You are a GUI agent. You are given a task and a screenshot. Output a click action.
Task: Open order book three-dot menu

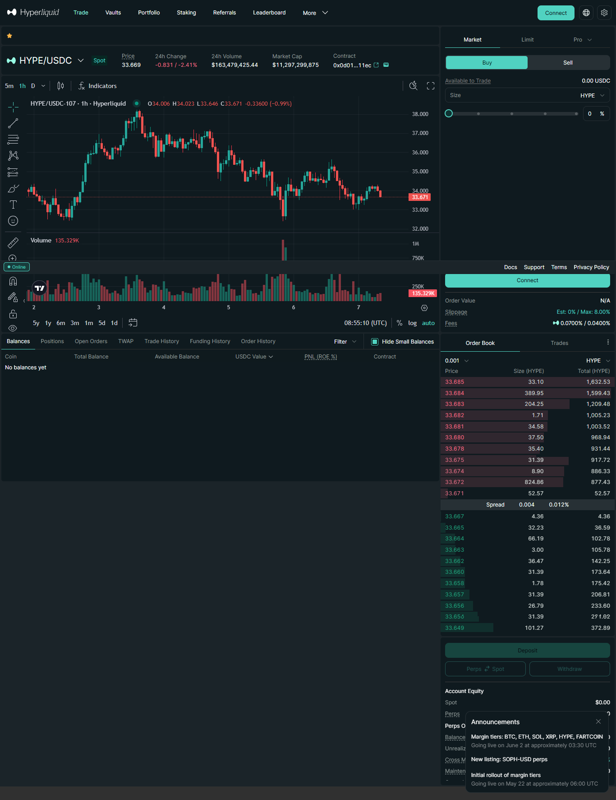tap(608, 342)
